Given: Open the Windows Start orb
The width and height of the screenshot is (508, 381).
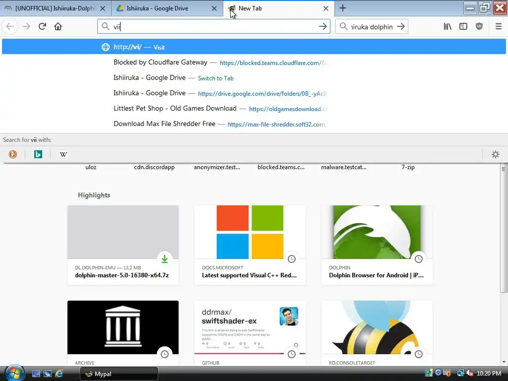Looking at the screenshot, I should click(14, 373).
